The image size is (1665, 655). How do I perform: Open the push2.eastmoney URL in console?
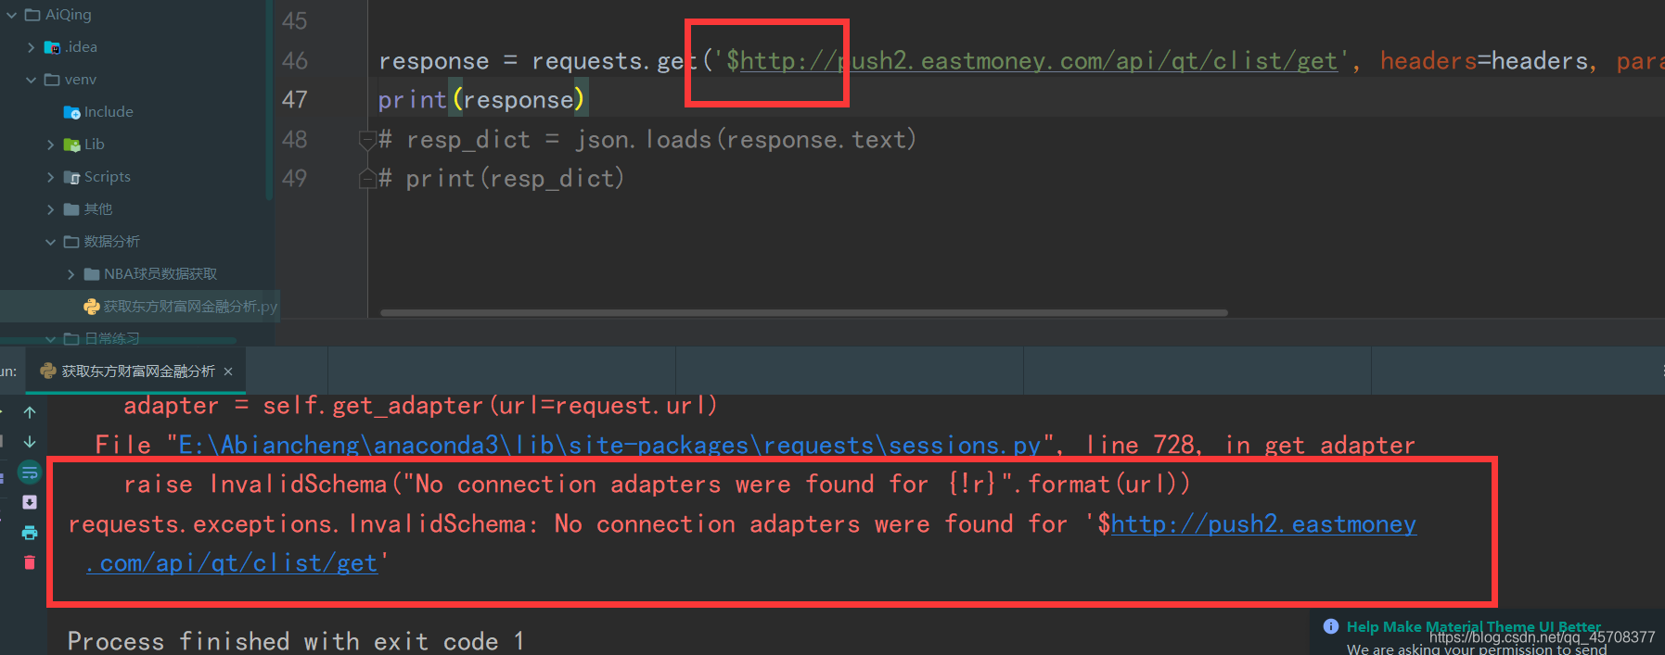[x=1263, y=524]
